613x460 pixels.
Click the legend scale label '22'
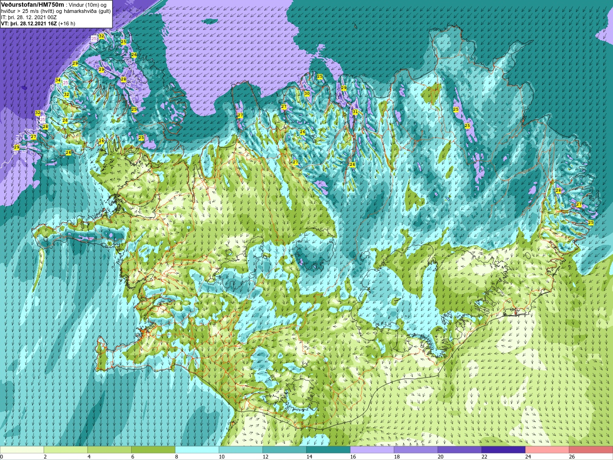(x=484, y=457)
